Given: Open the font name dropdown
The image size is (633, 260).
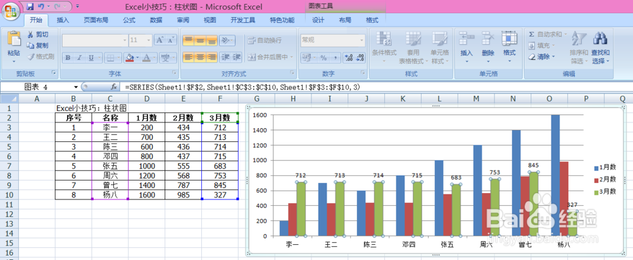Looking at the screenshot, I should tap(125, 40).
